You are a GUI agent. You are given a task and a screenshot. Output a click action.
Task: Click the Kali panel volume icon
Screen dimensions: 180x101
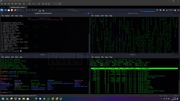pyautogui.click(x=160, y=10)
